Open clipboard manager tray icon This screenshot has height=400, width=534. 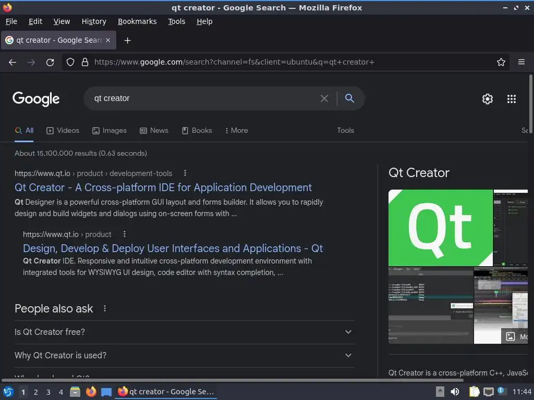(x=474, y=392)
